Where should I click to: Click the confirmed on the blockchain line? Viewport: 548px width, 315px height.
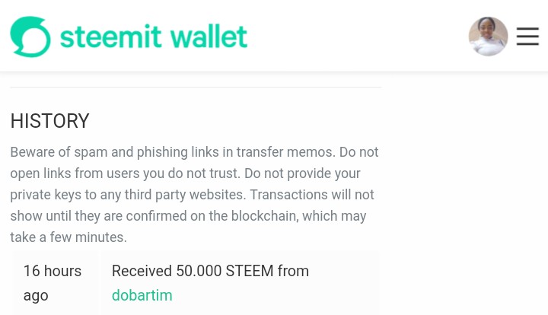188,216
